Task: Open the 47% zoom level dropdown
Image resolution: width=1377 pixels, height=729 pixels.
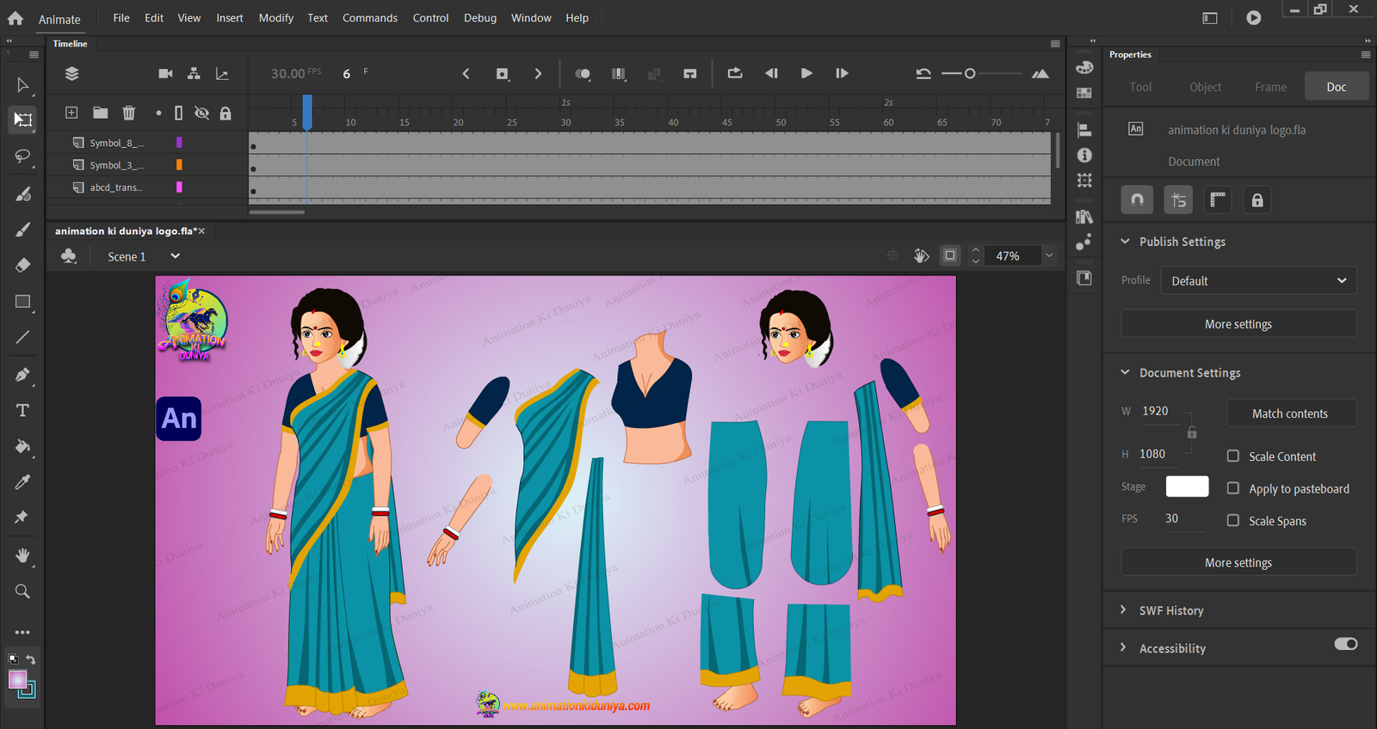Action: click(1049, 255)
